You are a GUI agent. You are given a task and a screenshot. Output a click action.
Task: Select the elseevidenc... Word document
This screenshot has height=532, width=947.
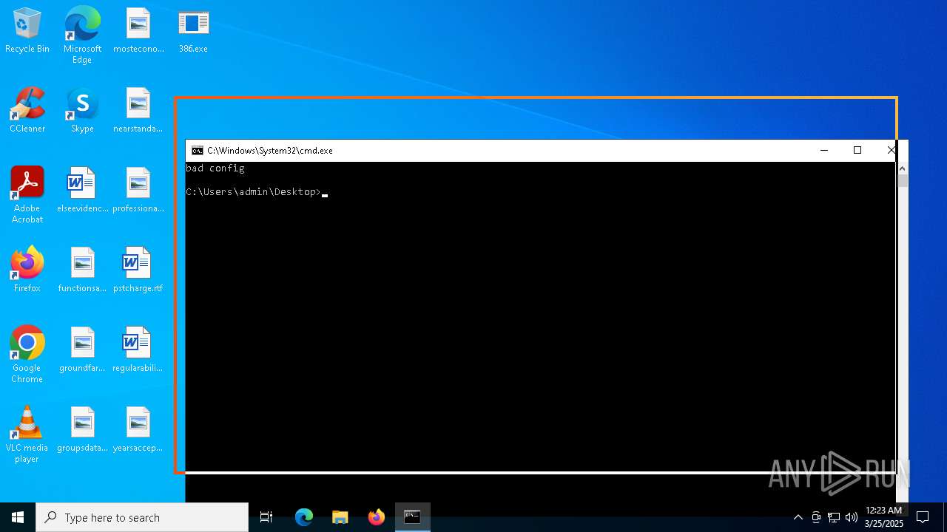pyautogui.click(x=82, y=191)
